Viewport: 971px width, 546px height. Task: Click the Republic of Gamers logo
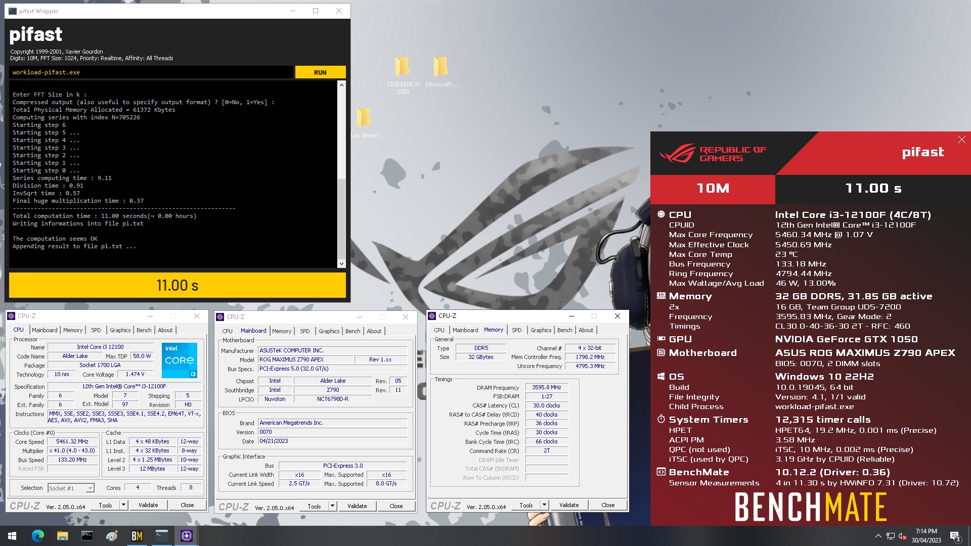[713, 154]
